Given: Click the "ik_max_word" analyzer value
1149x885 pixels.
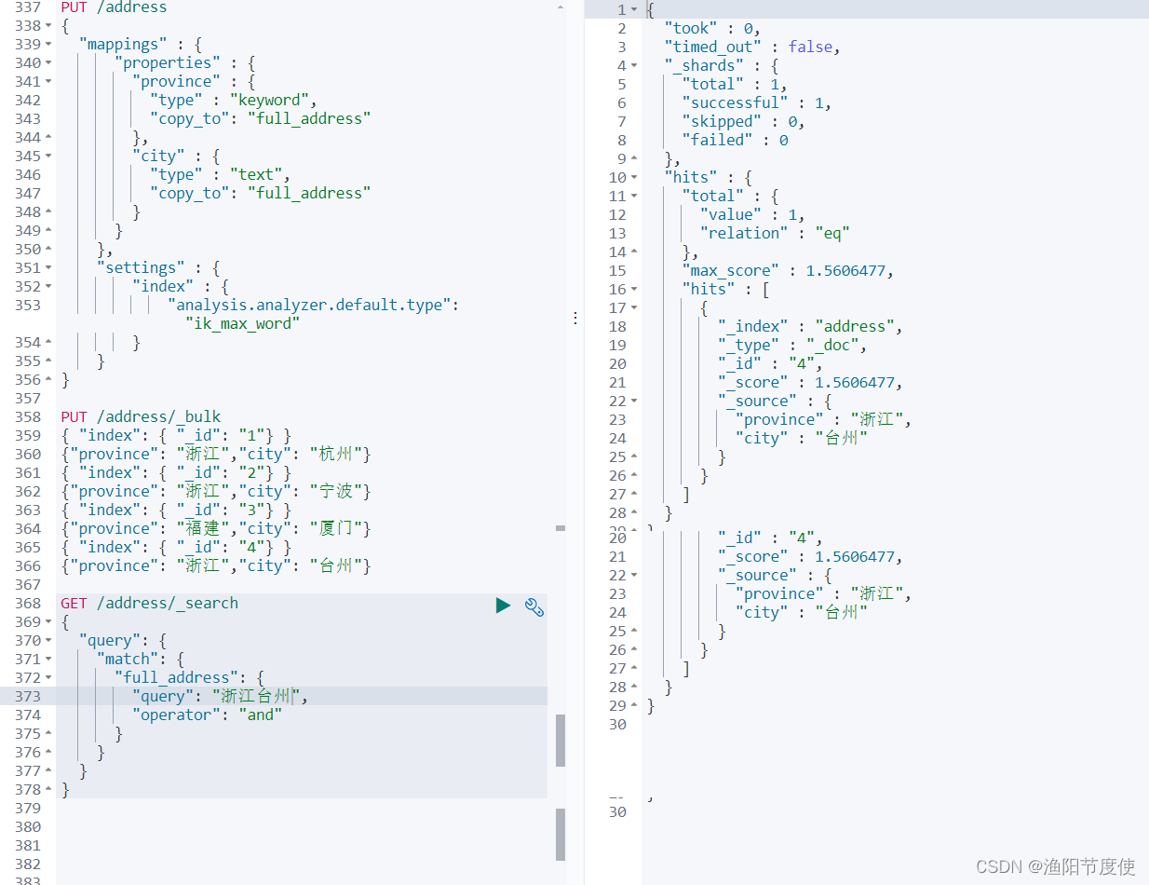Looking at the screenshot, I should 243,324.
